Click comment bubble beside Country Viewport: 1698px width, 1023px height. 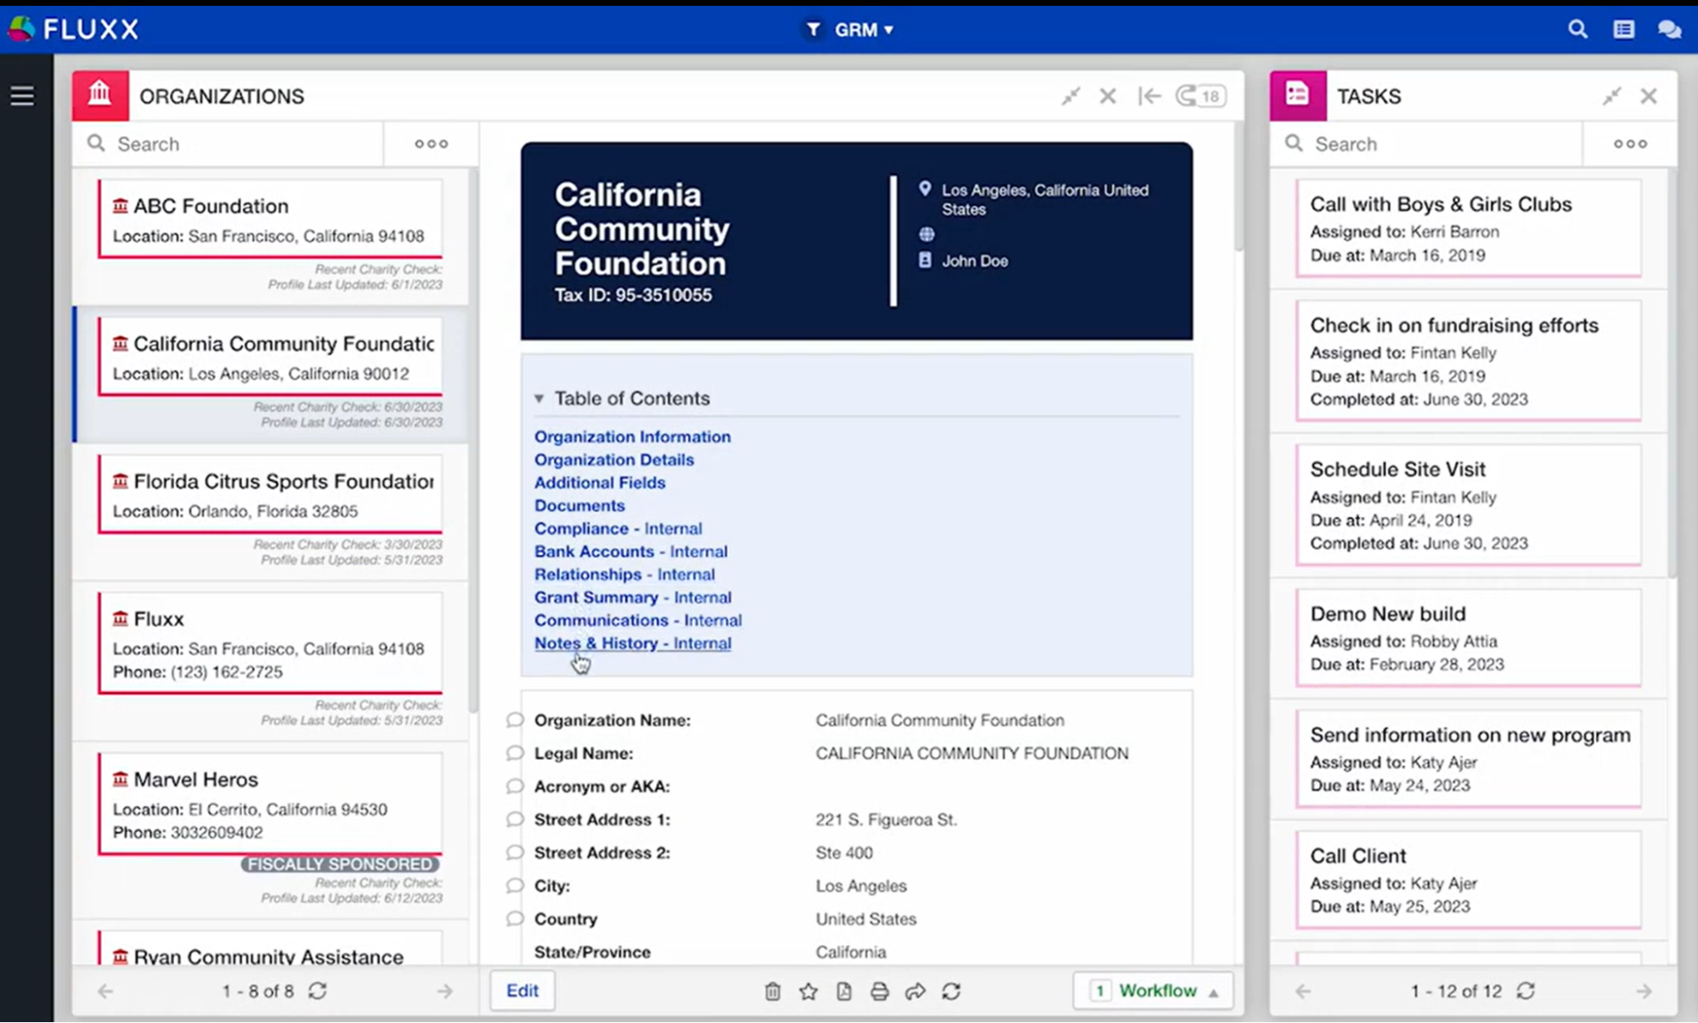[x=515, y=918]
